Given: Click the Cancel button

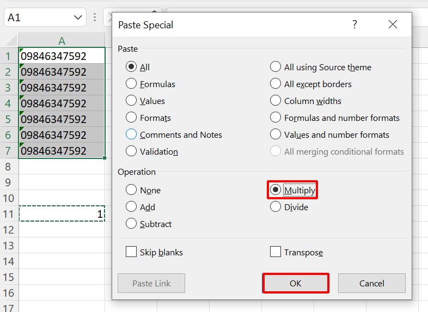Looking at the screenshot, I should (371, 283).
